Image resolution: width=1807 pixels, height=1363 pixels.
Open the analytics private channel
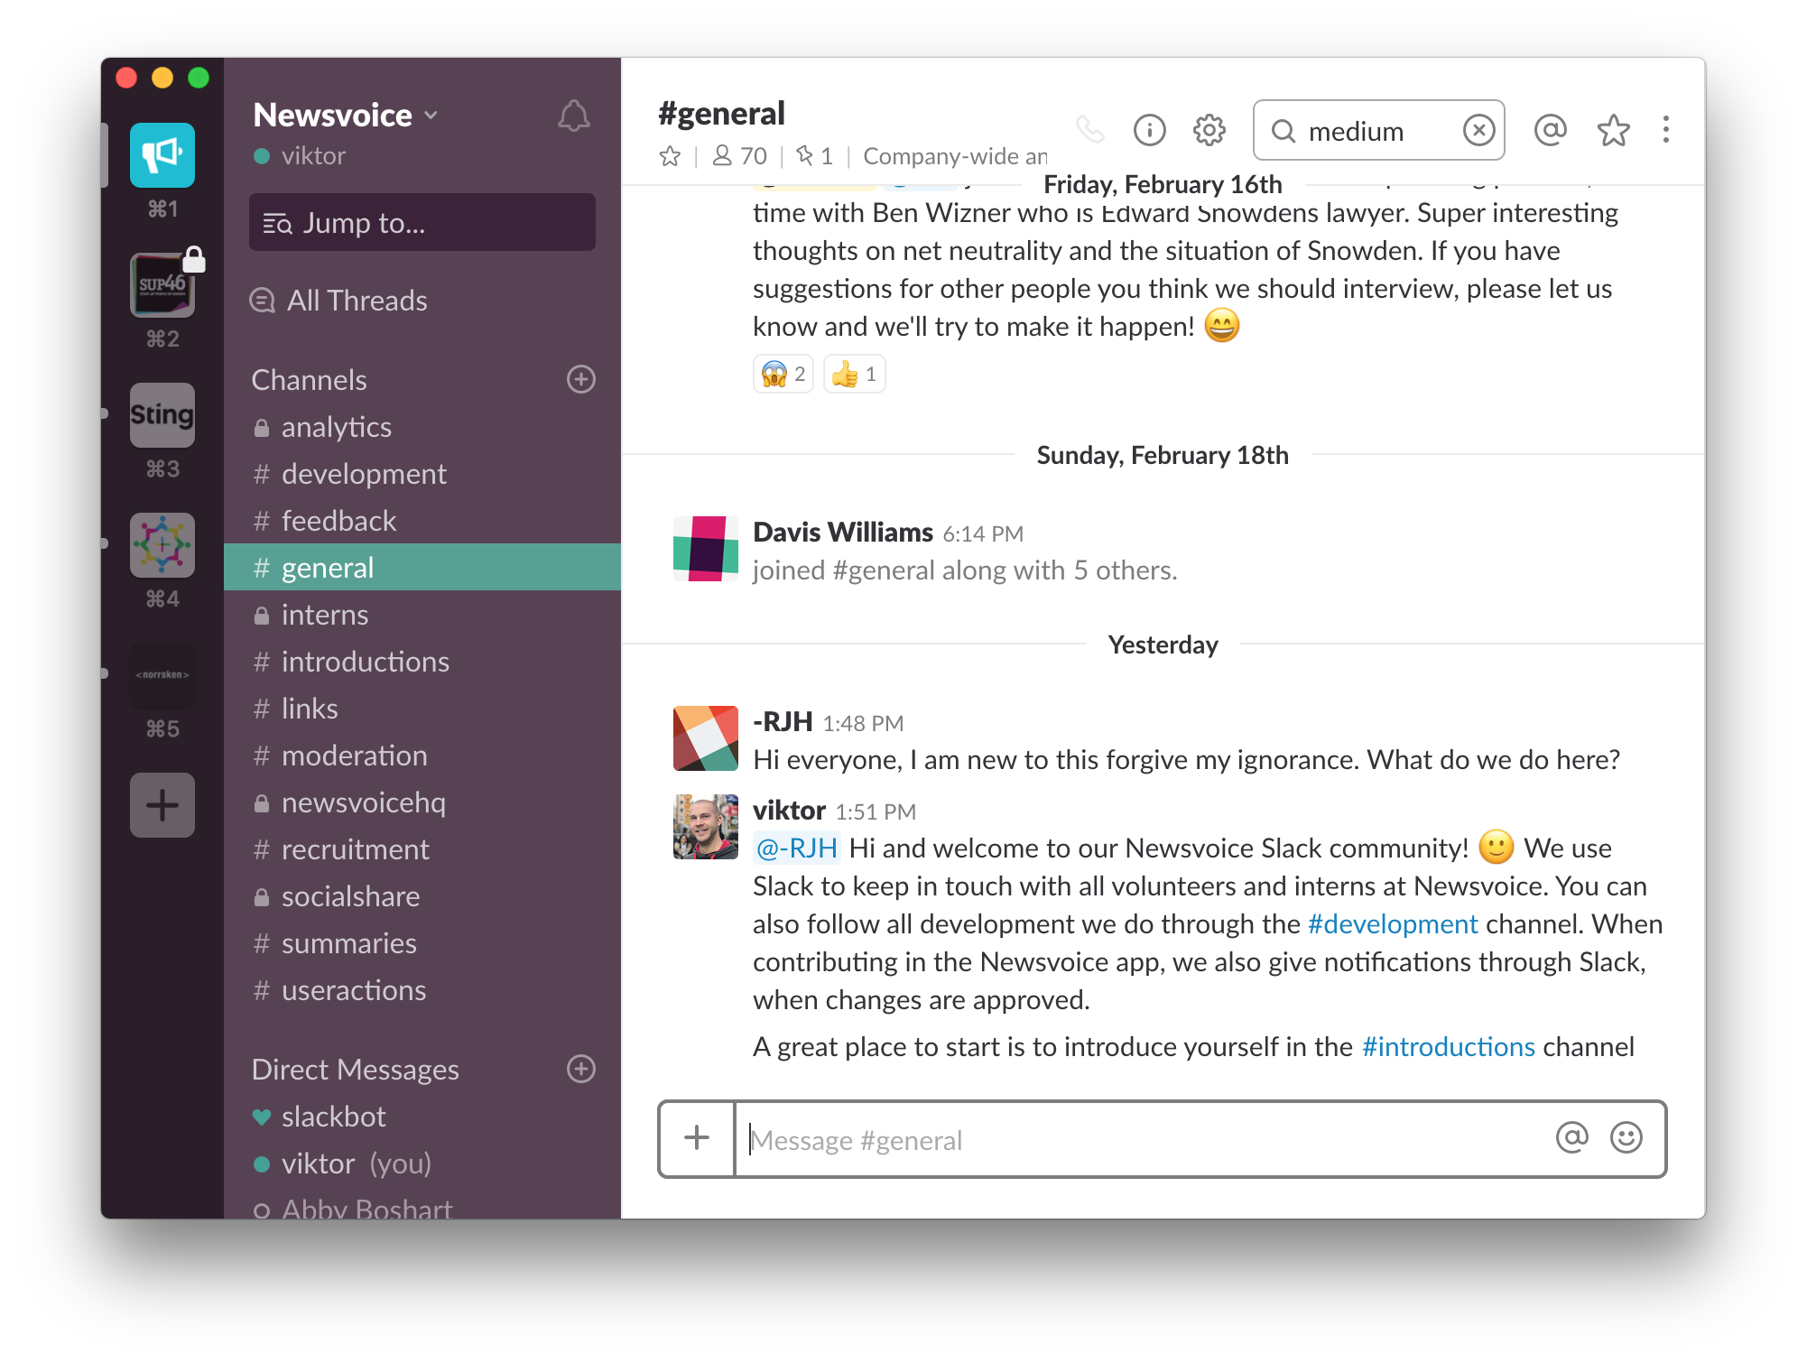(x=422, y=427)
